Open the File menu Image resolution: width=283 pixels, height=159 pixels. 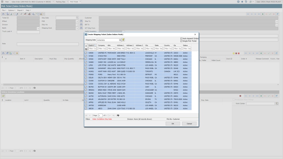4,10
